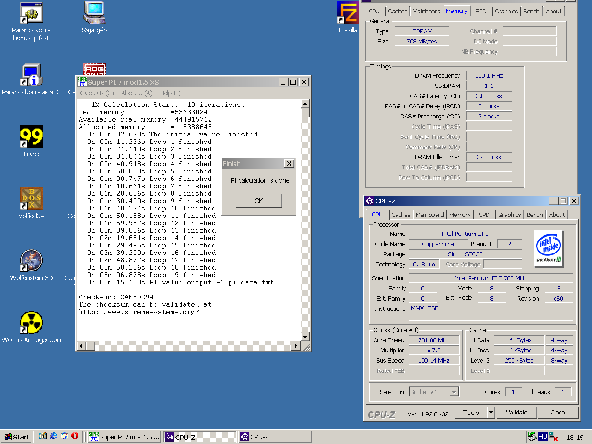This screenshot has width=592, height=444.
Task: Click the Super PI title bar icon
Action: tap(82, 82)
